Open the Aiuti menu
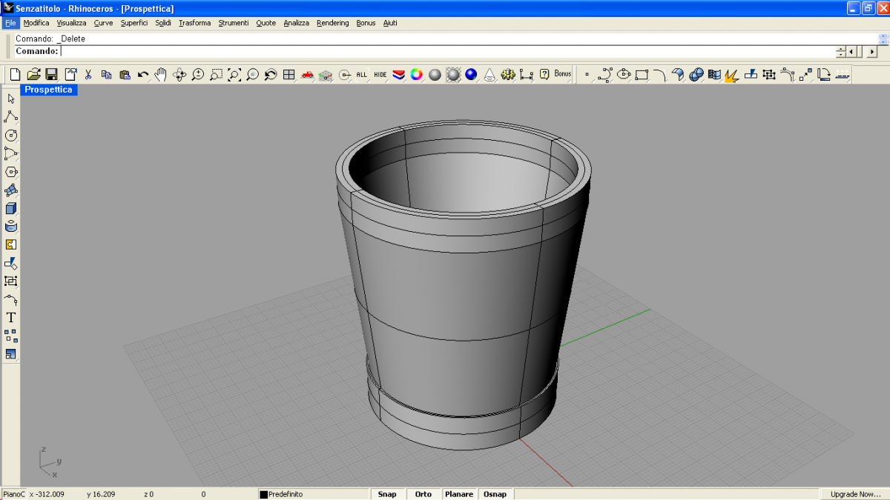 (x=390, y=23)
